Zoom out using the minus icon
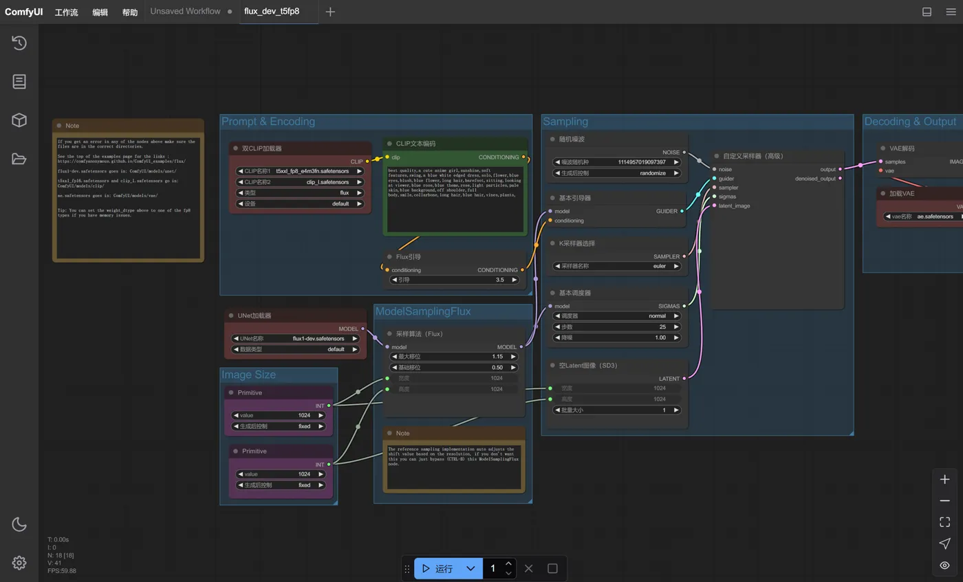The image size is (963, 582). (x=944, y=501)
